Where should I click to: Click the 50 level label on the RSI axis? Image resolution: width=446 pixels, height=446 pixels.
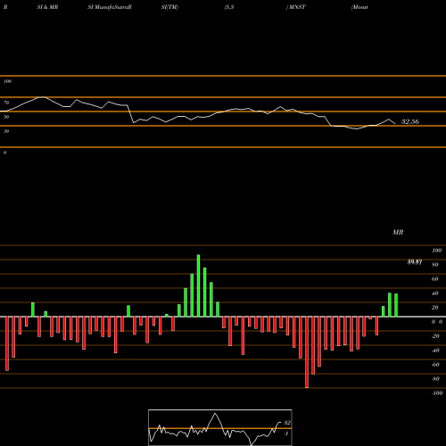point(6,117)
